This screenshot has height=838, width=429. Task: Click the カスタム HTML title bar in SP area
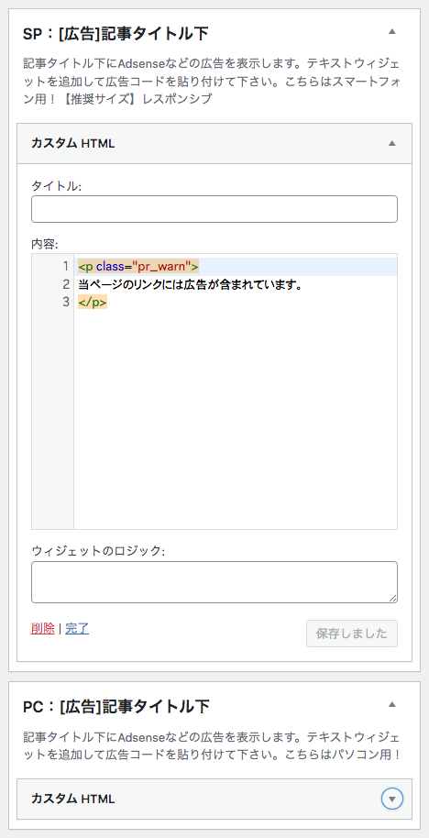pos(214,143)
